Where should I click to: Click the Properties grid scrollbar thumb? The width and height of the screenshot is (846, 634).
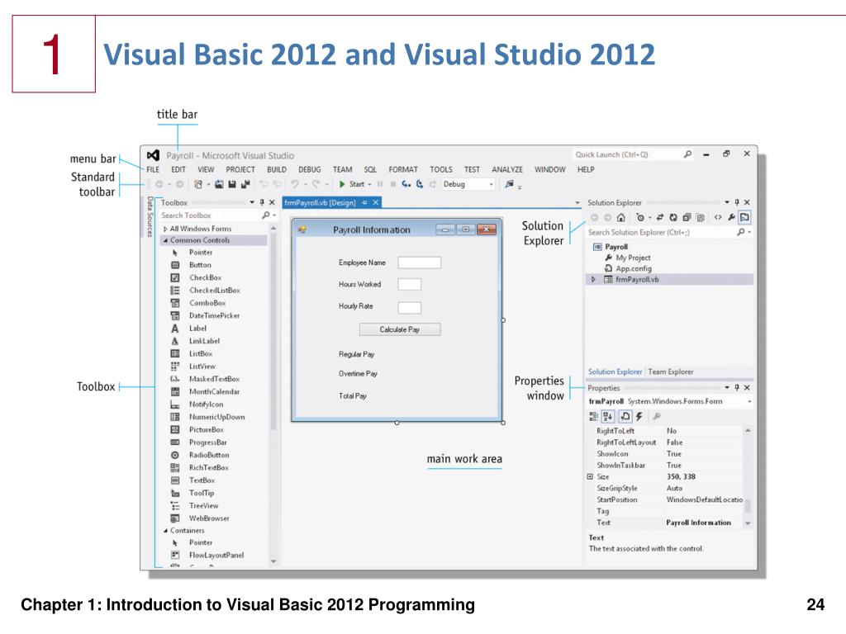748,506
